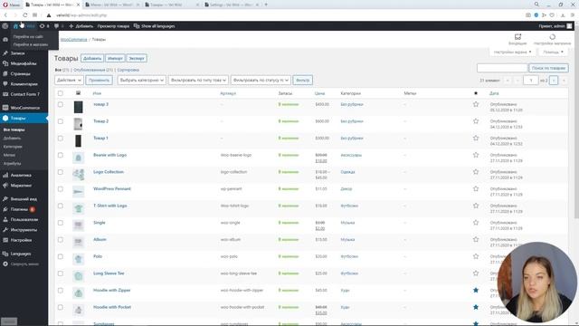Image resolution: width=579 pixels, height=326 pixels.
Task: Expand the Помощь help panel
Action: 553,53
